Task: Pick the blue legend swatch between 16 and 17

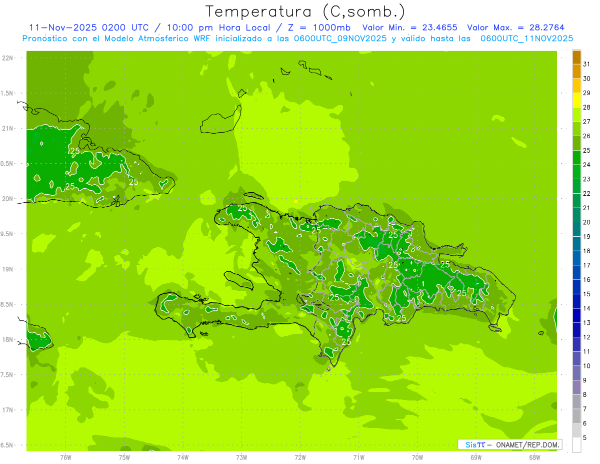Action: click(x=576, y=272)
